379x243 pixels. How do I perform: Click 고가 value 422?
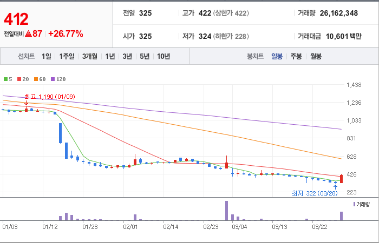click(x=205, y=13)
